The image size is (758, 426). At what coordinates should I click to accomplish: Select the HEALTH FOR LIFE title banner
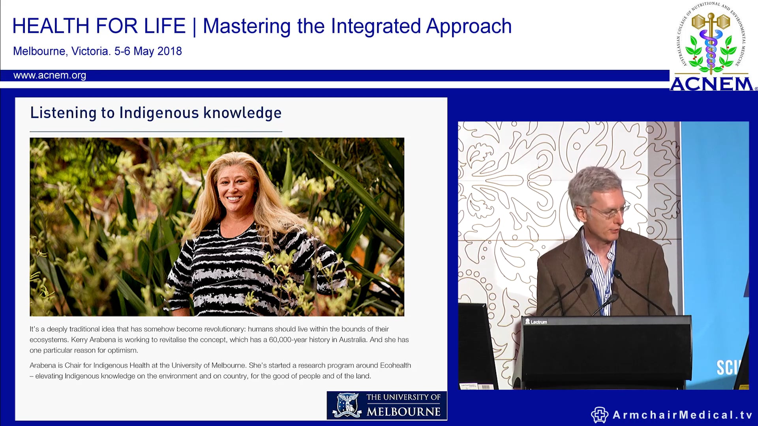pos(262,26)
